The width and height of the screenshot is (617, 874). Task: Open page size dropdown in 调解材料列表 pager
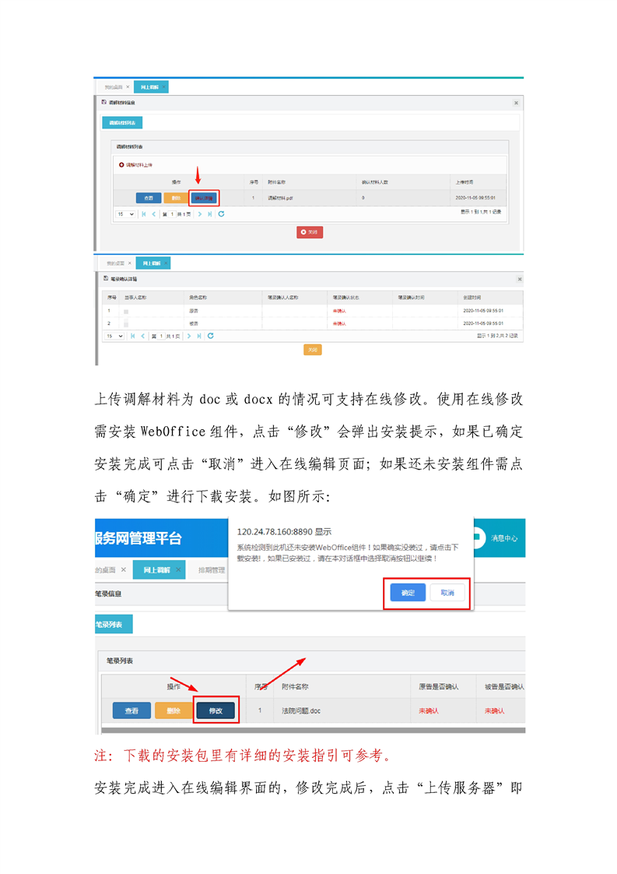tap(126, 214)
